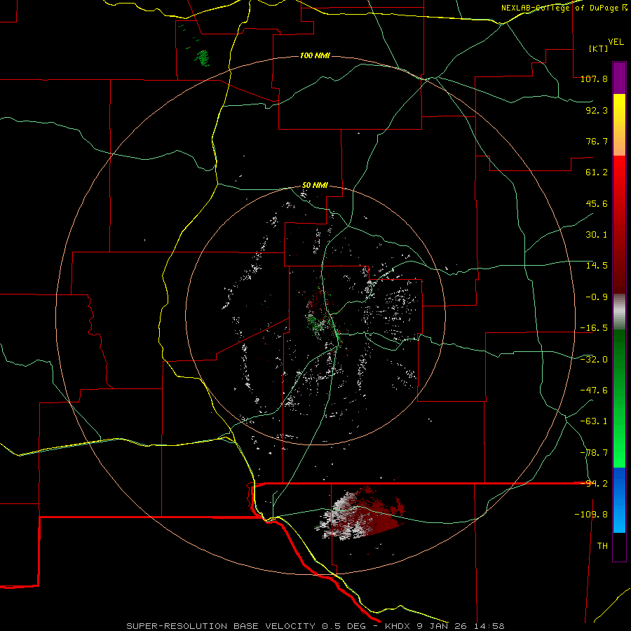631x631 pixels.
Task: Click the 45.6 velocity scale value
Action: 597,203
